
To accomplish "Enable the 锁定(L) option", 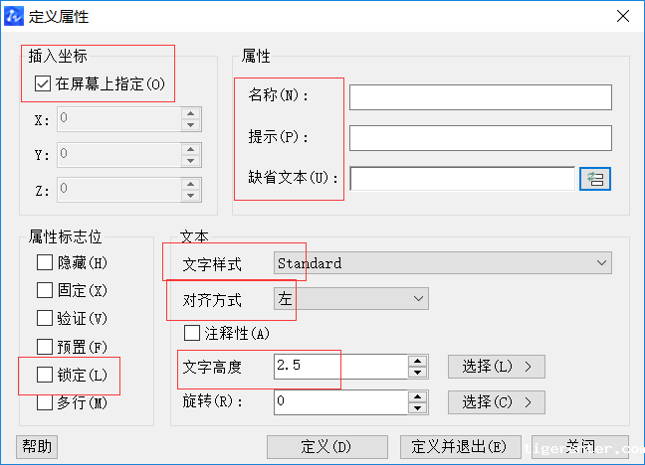I will coord(45,376).
